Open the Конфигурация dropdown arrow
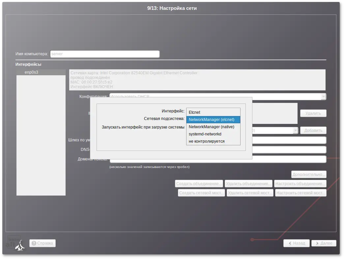 coord(323,97)
